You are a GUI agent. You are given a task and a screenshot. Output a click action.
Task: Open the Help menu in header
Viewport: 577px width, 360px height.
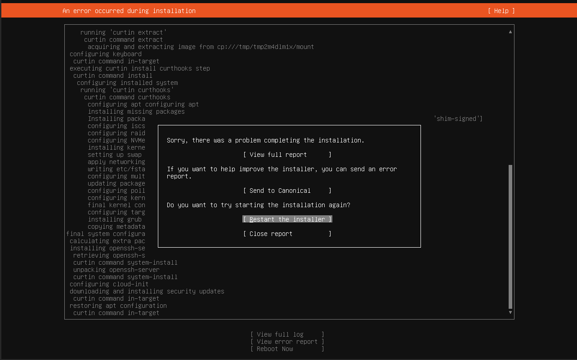tap(501, 11)
